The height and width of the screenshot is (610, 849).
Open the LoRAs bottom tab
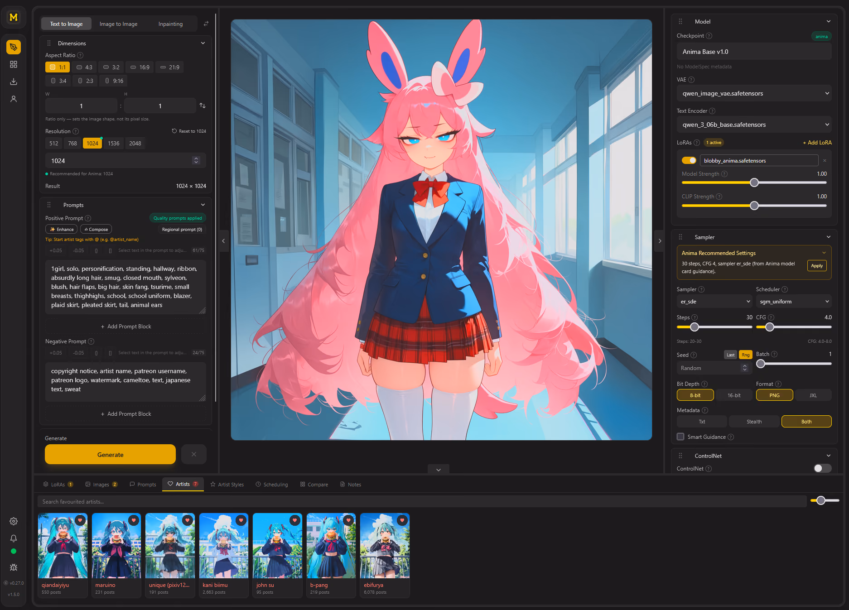click(58, 484)
